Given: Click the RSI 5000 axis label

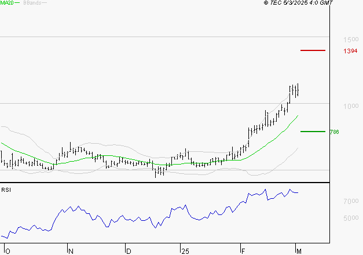Looking at the screenshot, I should [351, 218].
